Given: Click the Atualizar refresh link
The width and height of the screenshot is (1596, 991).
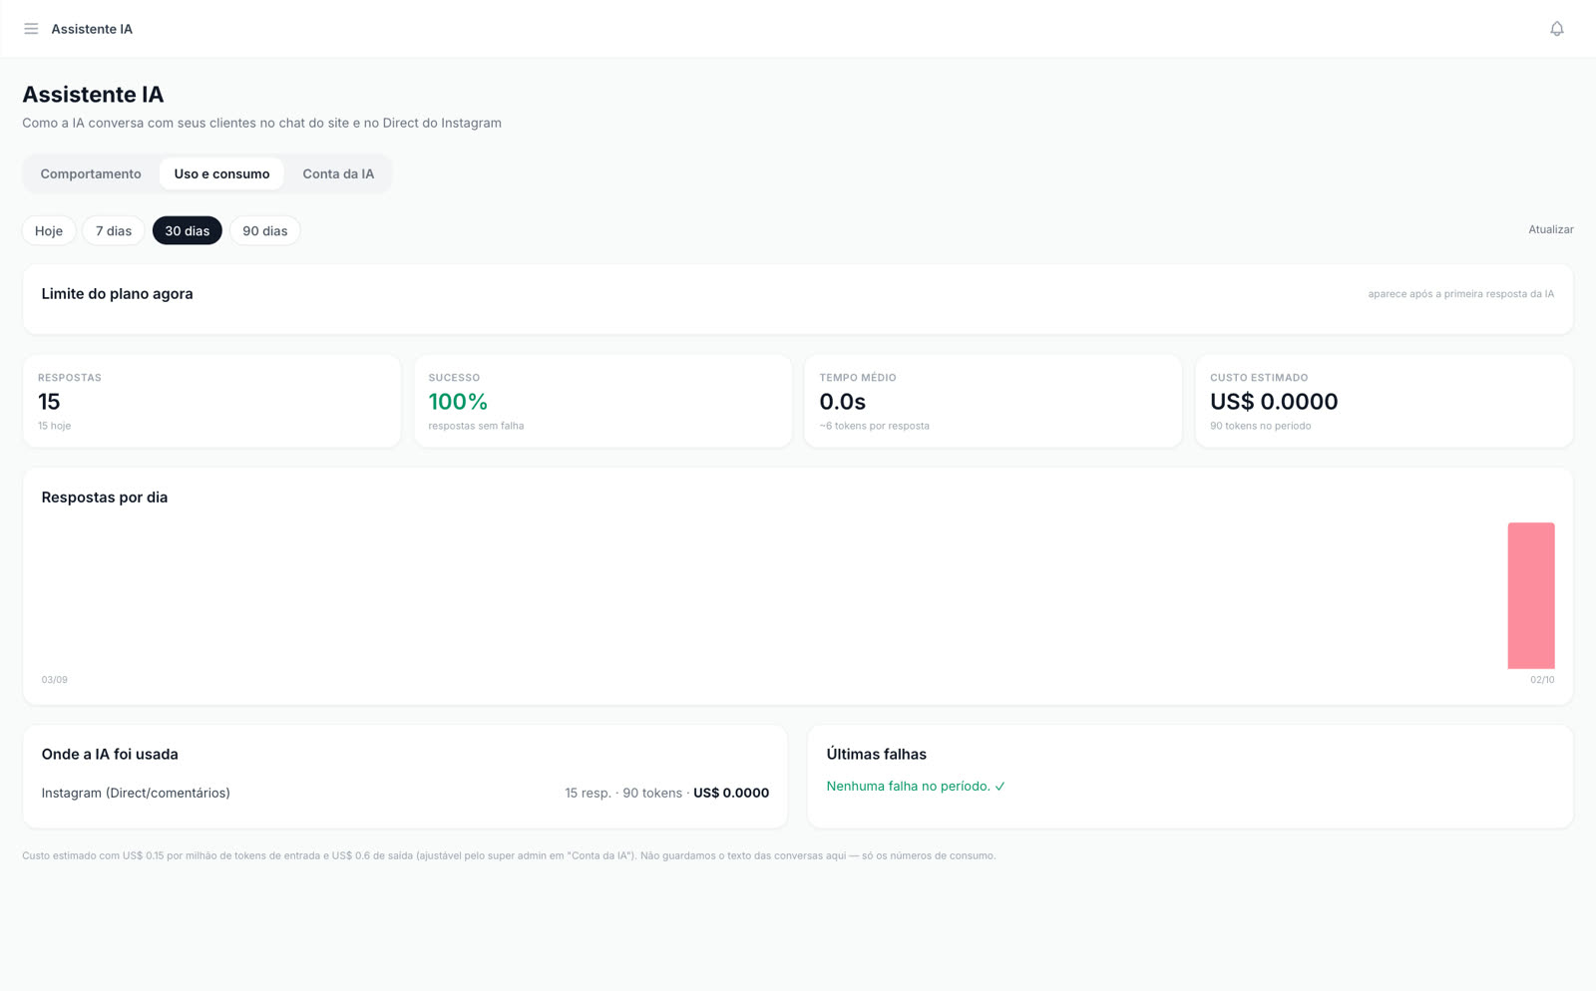Looking at the screenshot, I should pyautogui.click(x=1550, y=229).
